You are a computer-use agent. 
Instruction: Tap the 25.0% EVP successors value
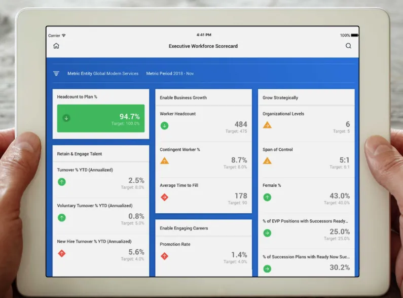[340, 231]
